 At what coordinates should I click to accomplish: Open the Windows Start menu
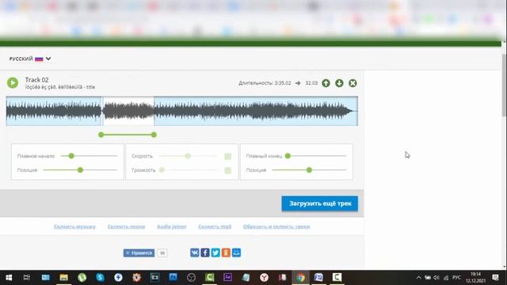click(x=9, y=277)
